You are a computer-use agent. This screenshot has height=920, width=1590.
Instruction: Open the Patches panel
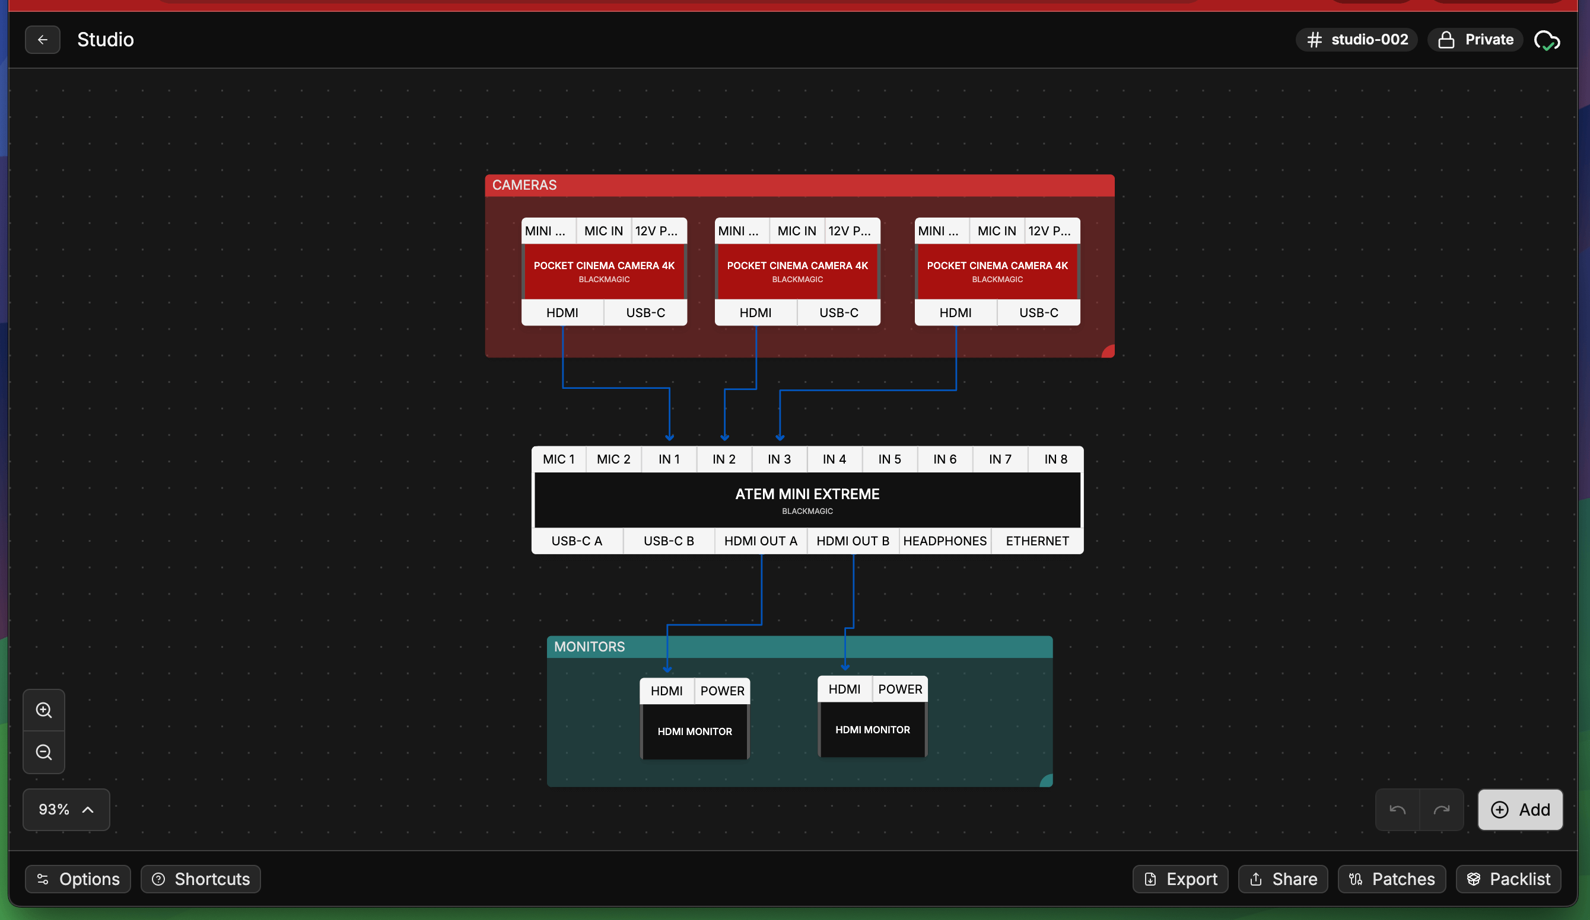[x=1392, y=879]
